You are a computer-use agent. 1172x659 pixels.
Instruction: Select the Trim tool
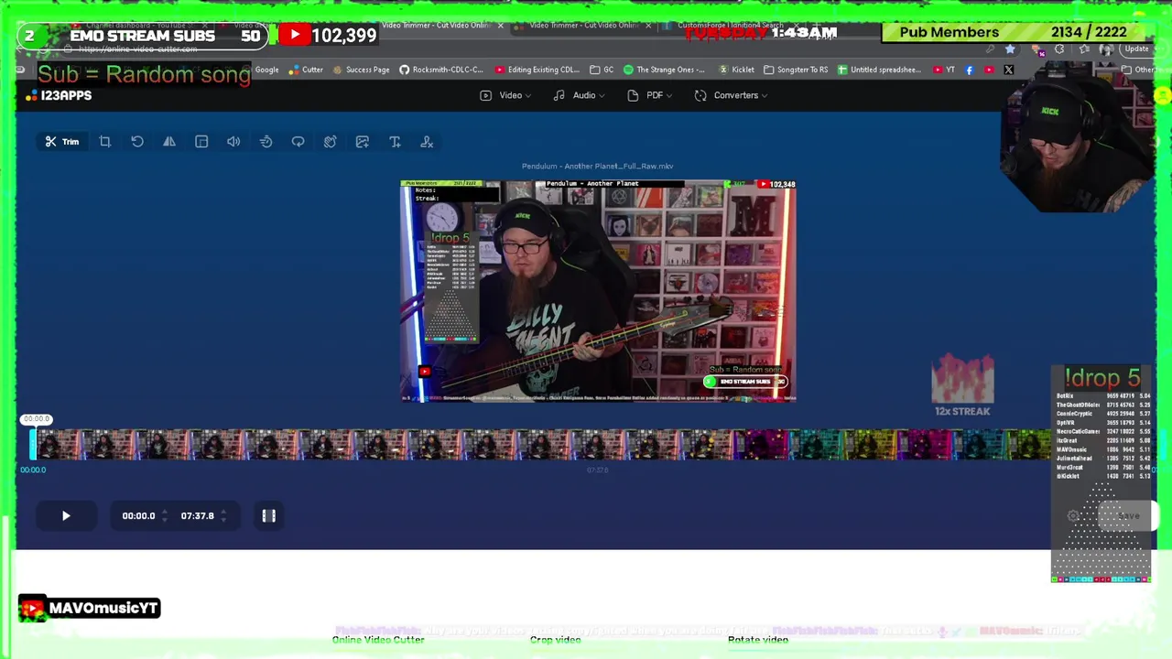coord(62,142)
